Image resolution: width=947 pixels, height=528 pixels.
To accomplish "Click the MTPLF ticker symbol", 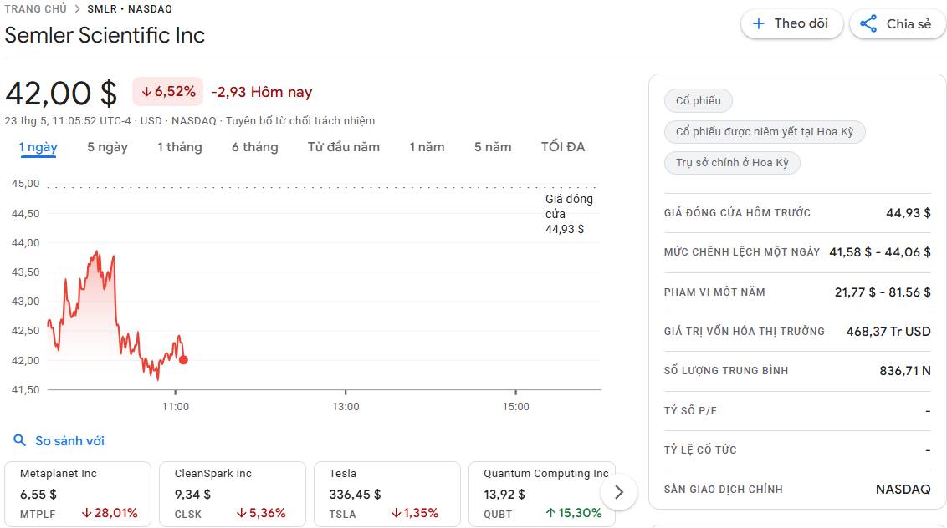I will point(38,514).
